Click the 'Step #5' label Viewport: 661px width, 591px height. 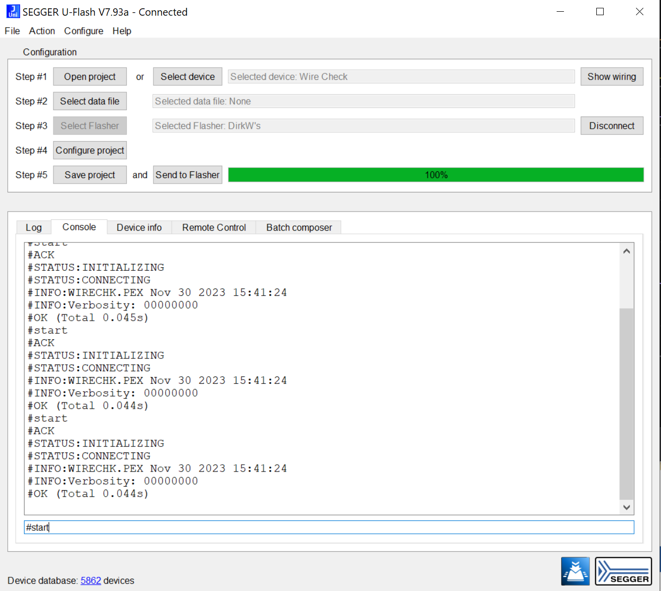(x=31, y=175)
